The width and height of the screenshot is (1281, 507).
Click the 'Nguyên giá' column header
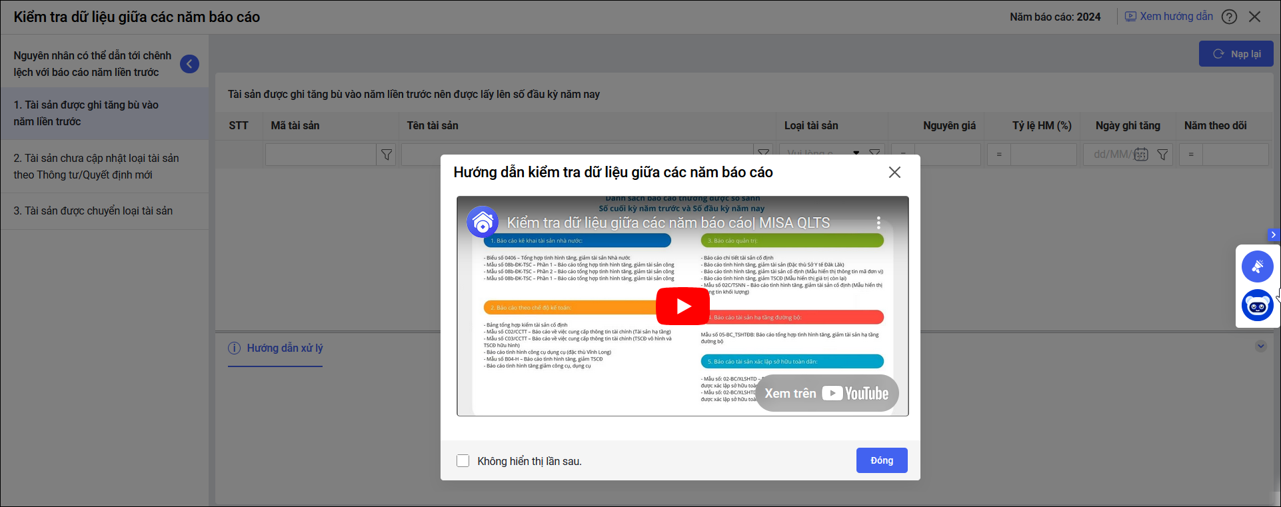point(949,126)
